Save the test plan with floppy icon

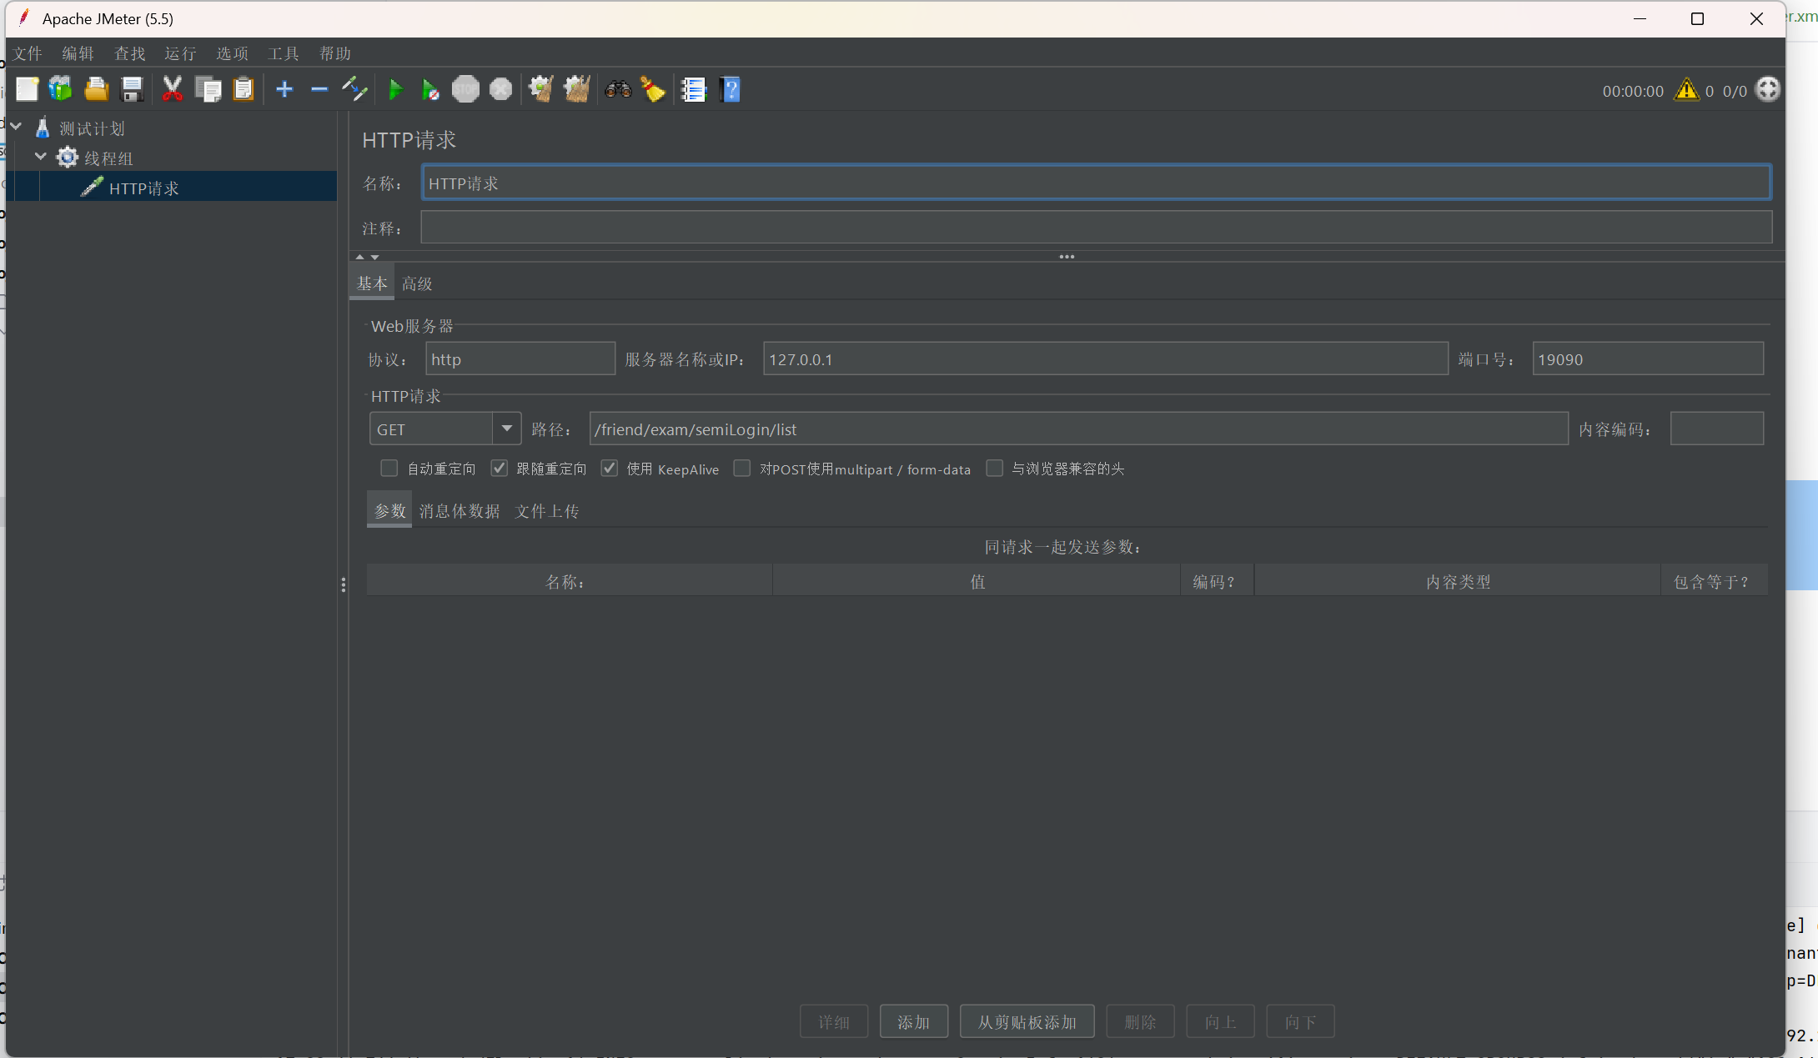tap(132, 89)
